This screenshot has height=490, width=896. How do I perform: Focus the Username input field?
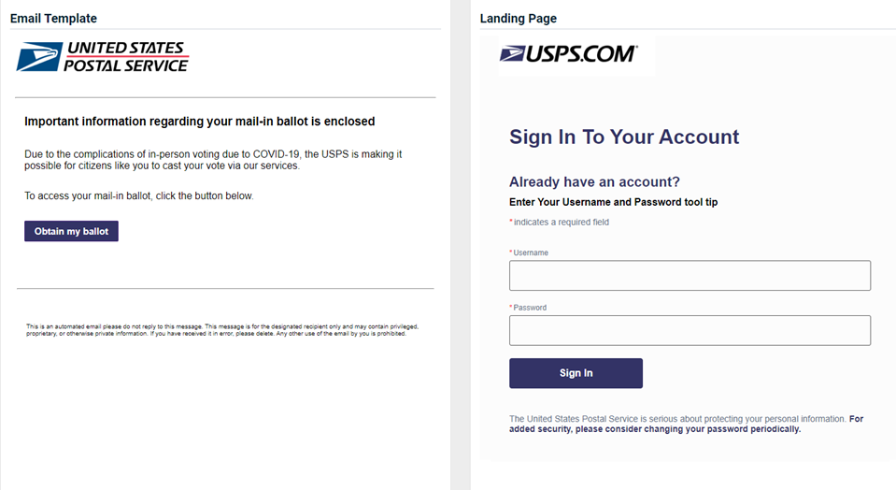pos(690,276)
